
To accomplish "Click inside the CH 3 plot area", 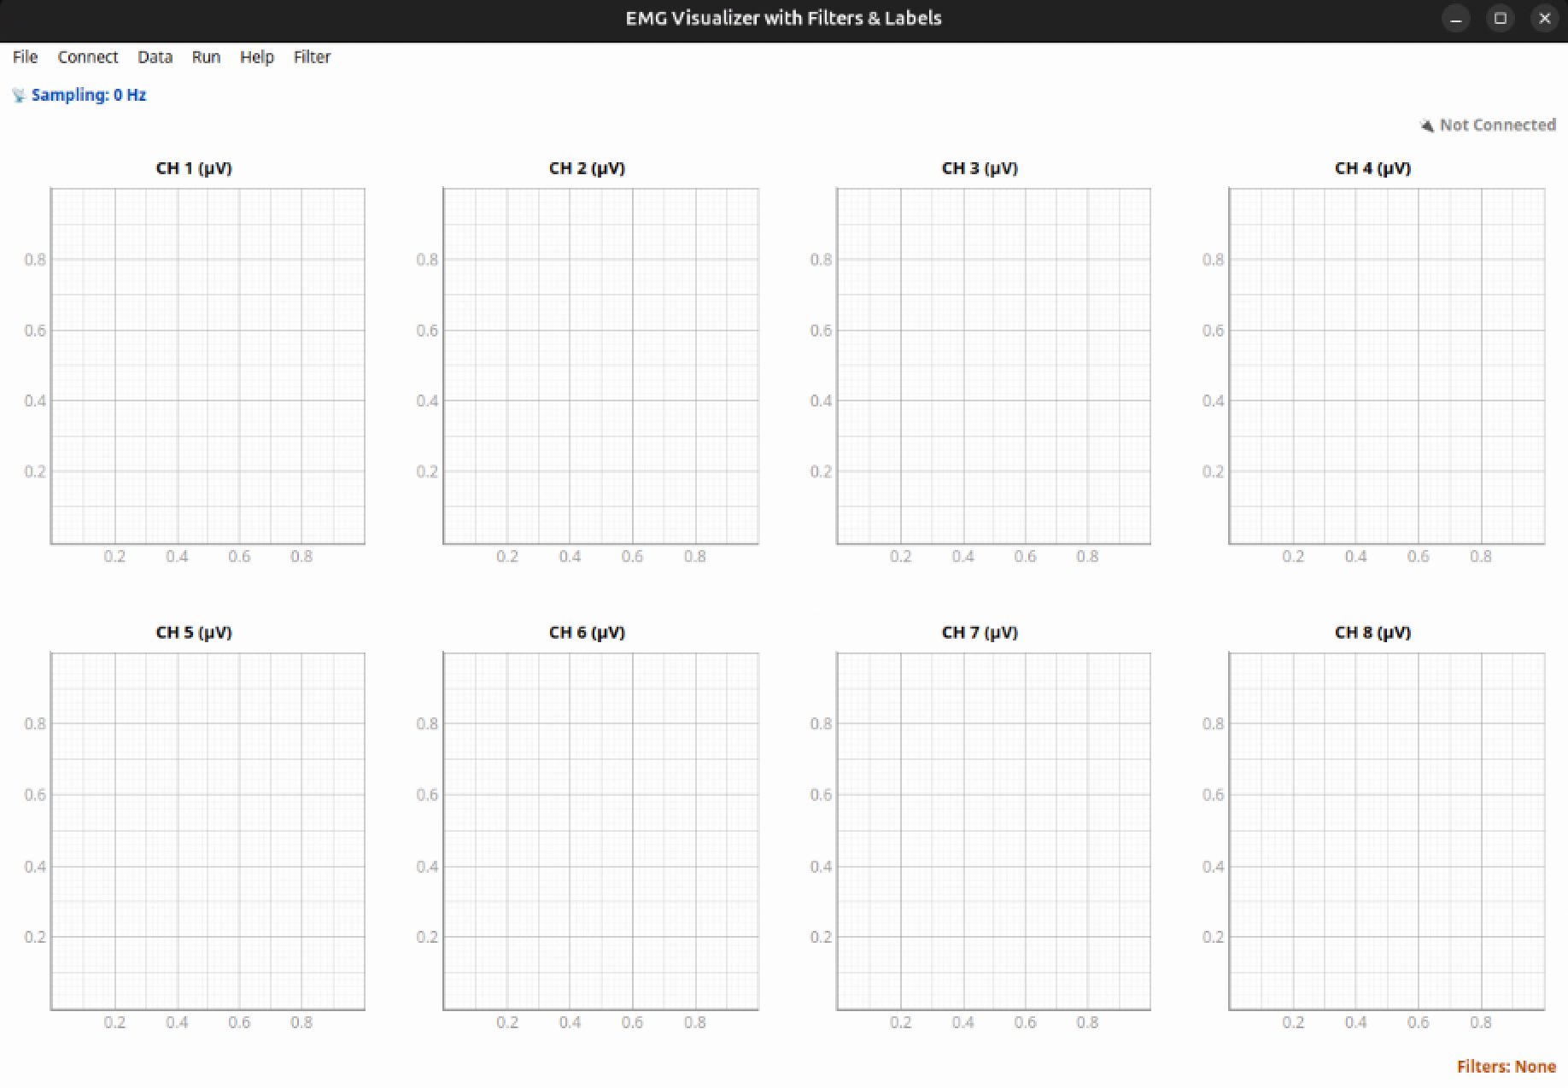I will tap(993, 366).
